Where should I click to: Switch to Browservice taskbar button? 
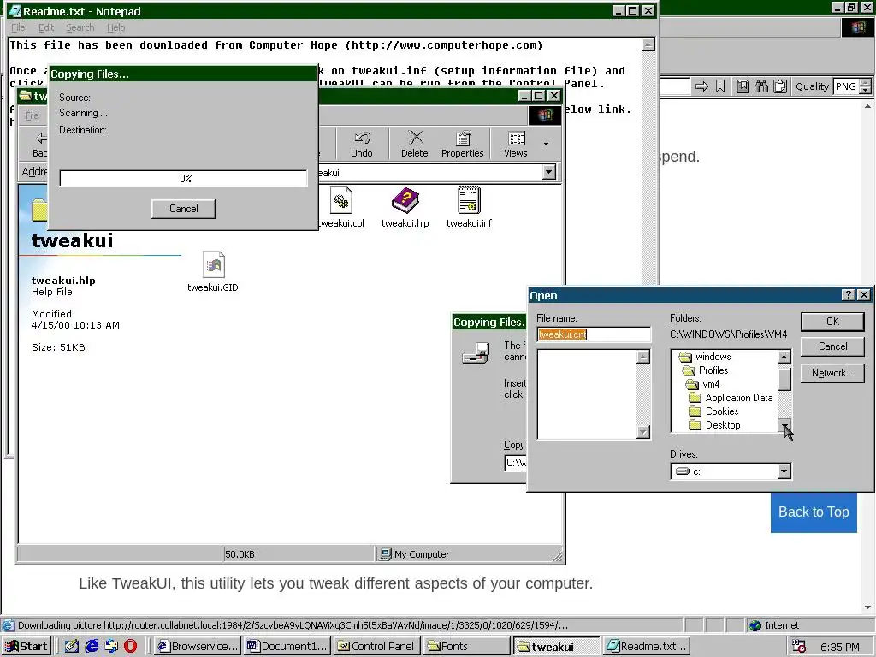[x=198, y=646]
